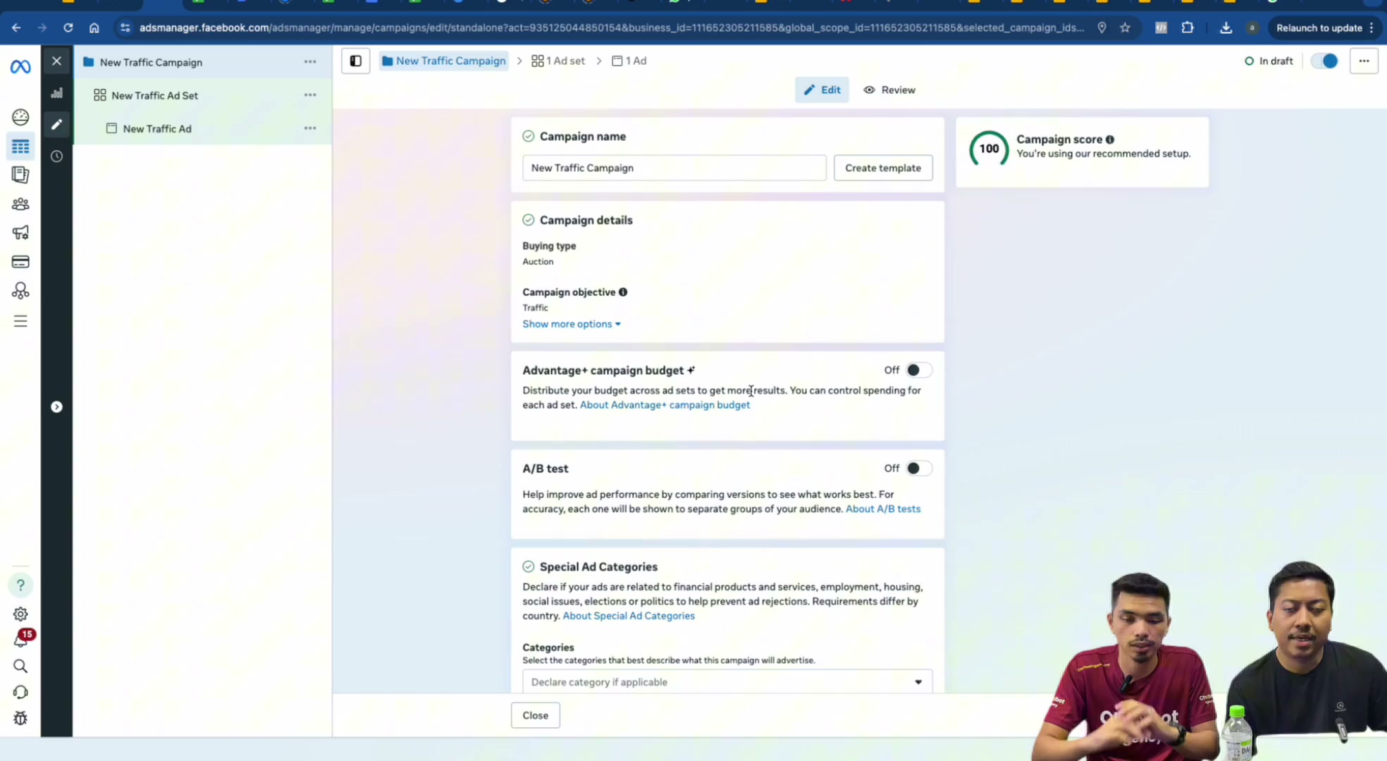Open the Meta logo home icon
Screen dimensions: 1387x761
pos(20,66)
